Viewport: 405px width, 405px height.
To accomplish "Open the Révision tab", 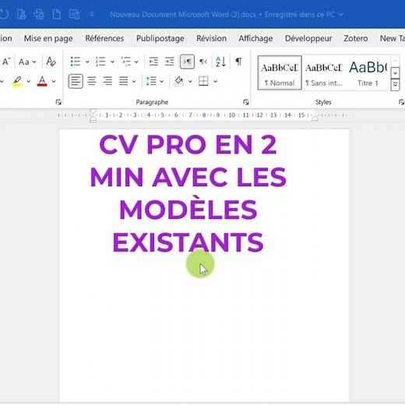I will pos(211,38).
